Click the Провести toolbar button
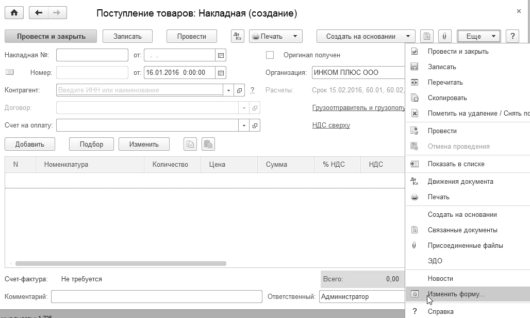The width and height of the screenshot is (530, 318). 192,36
